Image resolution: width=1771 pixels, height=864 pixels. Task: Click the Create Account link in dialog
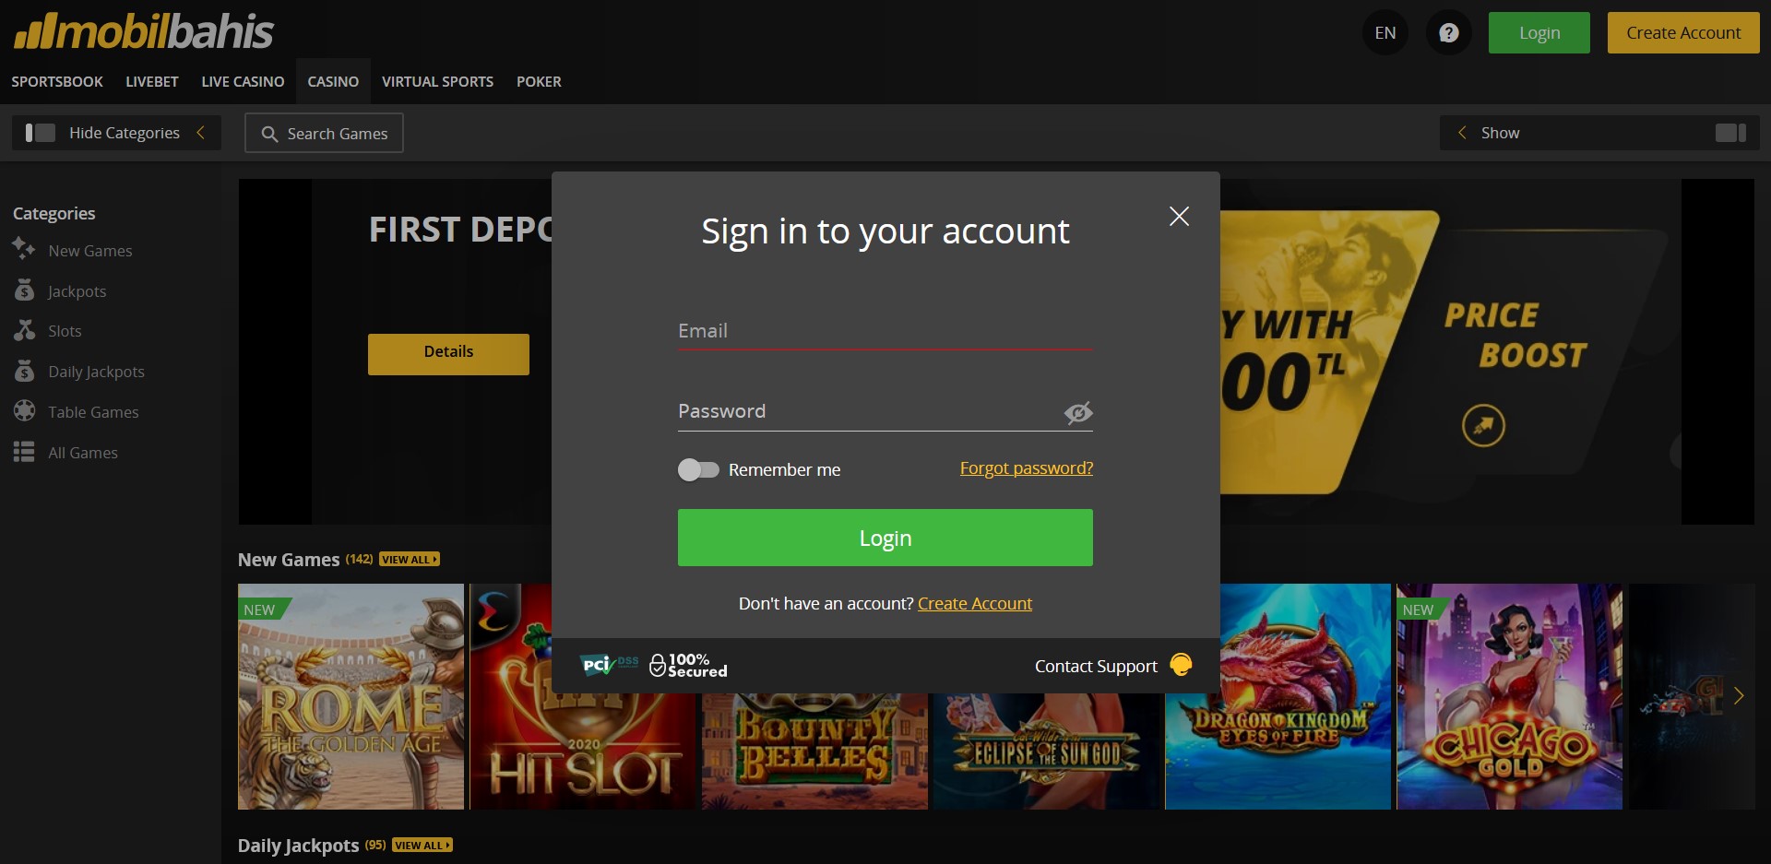975,603
